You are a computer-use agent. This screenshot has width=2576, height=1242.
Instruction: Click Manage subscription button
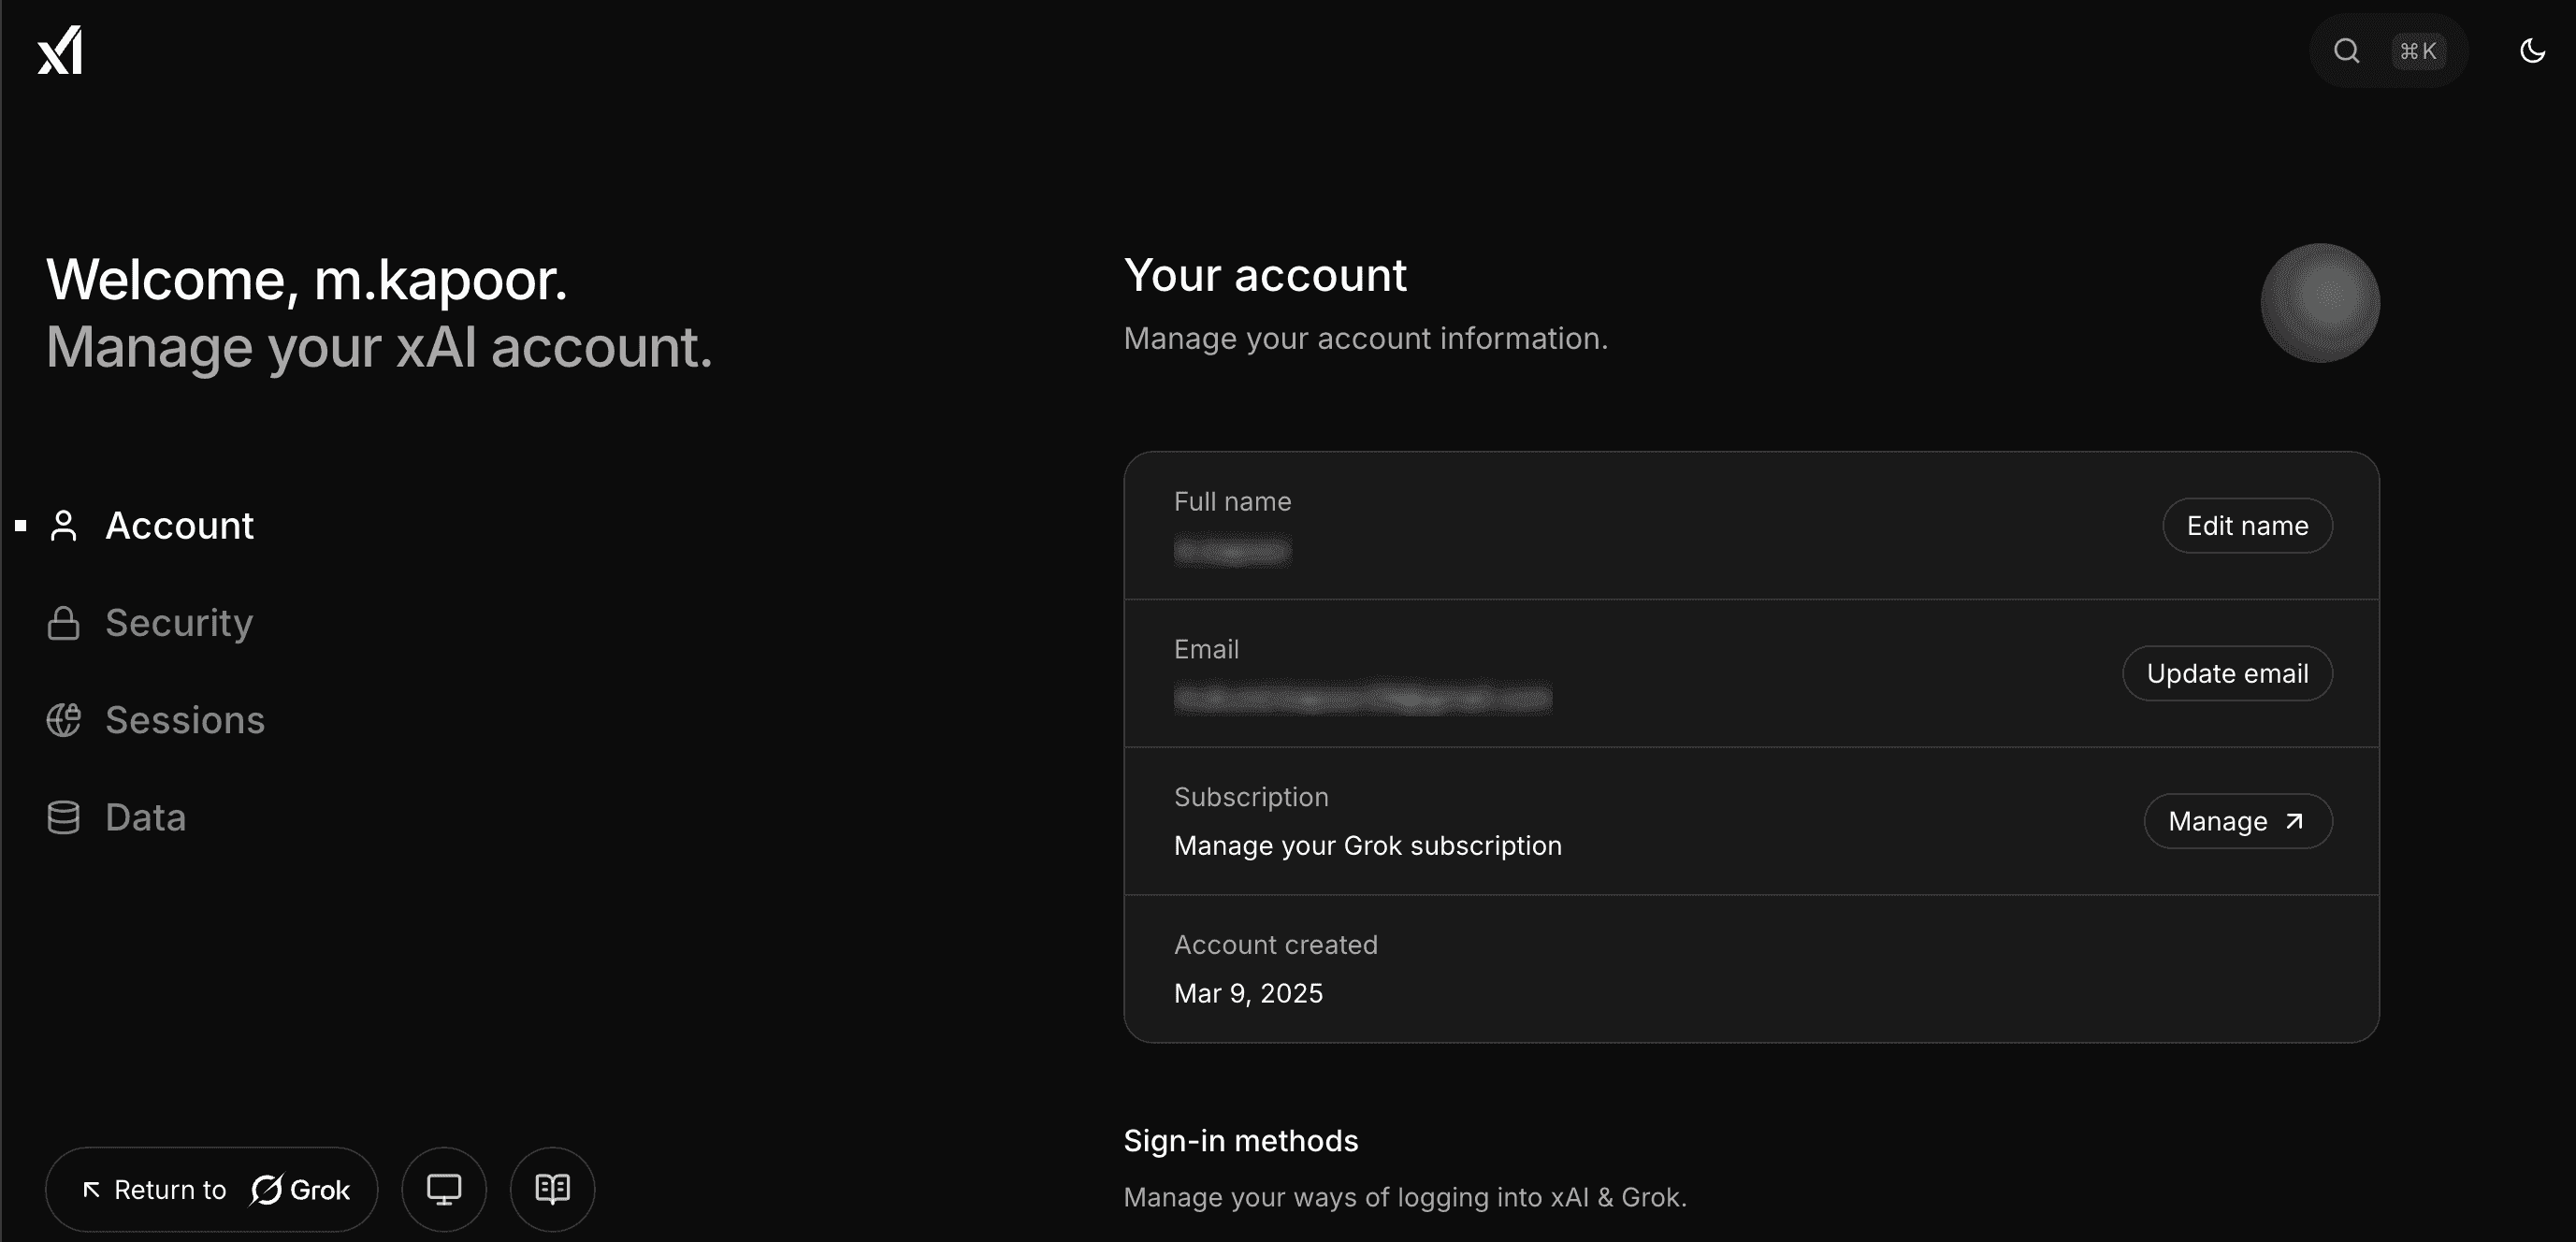pos(2238,822)
